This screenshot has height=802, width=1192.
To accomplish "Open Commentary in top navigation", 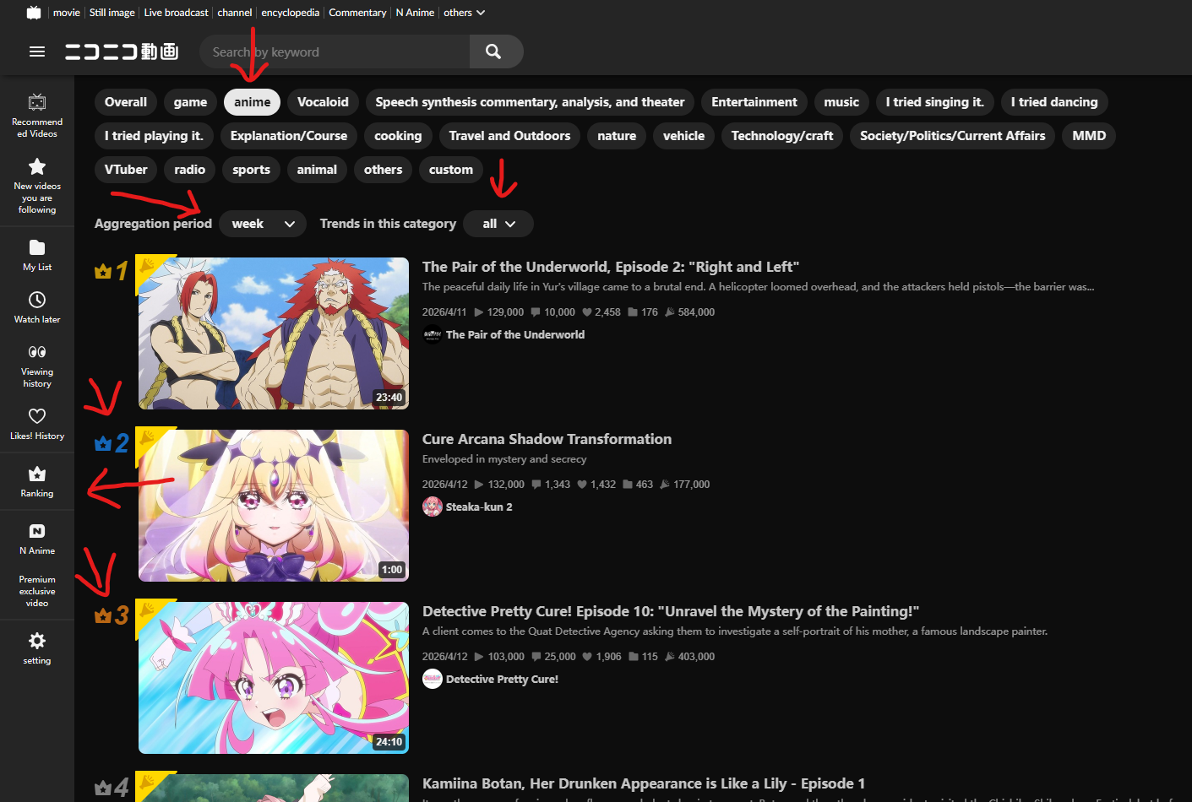I will 357,13.
